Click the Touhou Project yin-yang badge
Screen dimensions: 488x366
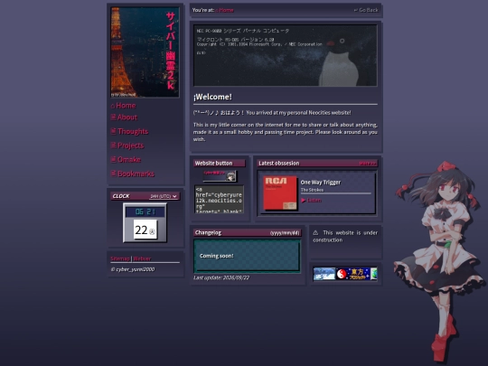(x=353, y=274)
